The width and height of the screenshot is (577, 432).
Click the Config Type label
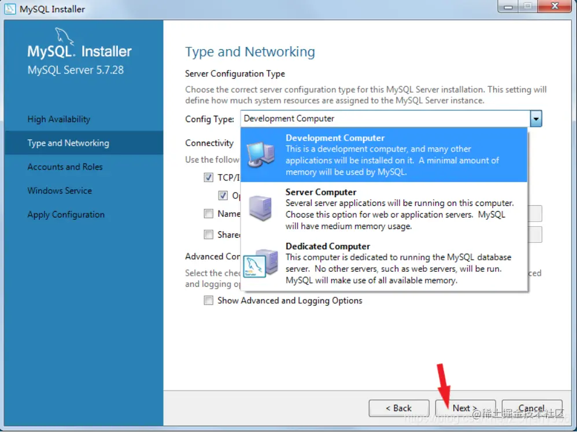[x=209, y=119]
